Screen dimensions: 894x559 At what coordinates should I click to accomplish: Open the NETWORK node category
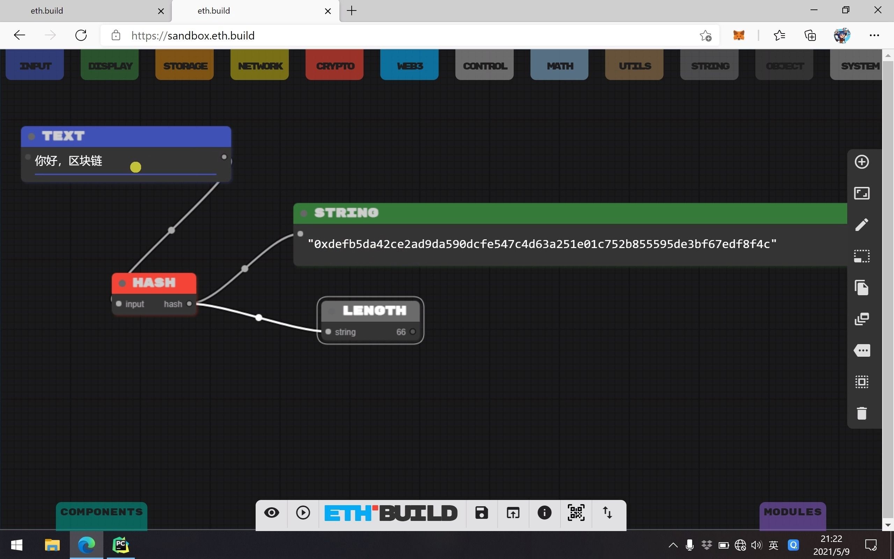point(260,65)
